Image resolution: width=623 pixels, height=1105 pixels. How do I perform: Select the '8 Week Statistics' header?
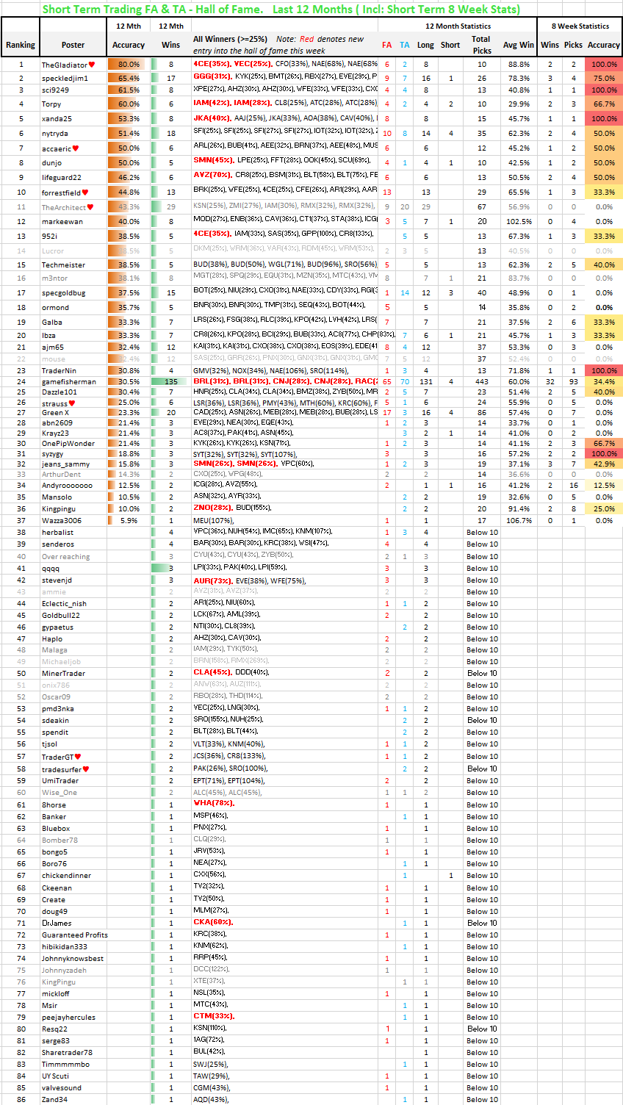tap(580, 26)
